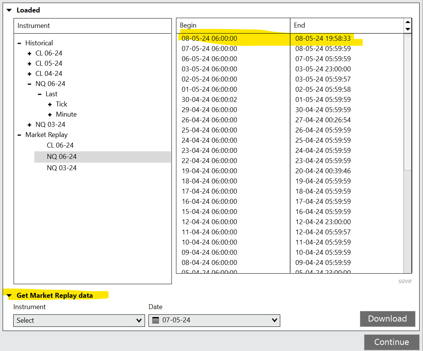Image resolution: width=423 pixels, height=351 pixels.
Task: Select row beginning 06-05-24 06:00:00
Action: pyautogui.click(x=290, y=59)
